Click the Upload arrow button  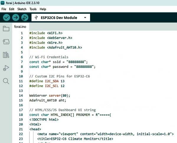pos(16,17)
